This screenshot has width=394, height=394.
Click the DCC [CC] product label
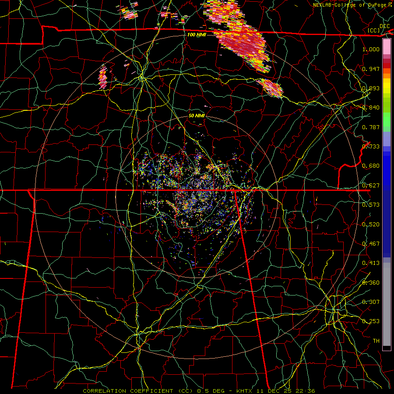(x=379, y=28)
